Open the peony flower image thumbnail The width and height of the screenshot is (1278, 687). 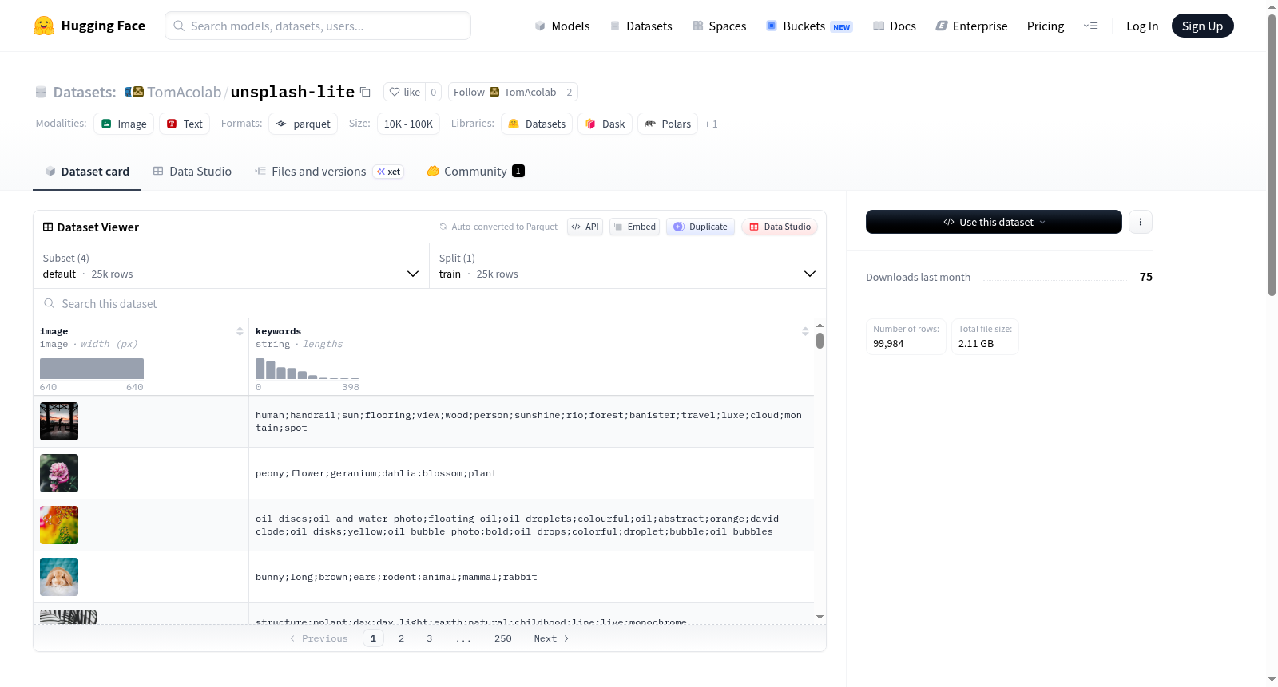[59, 473]
